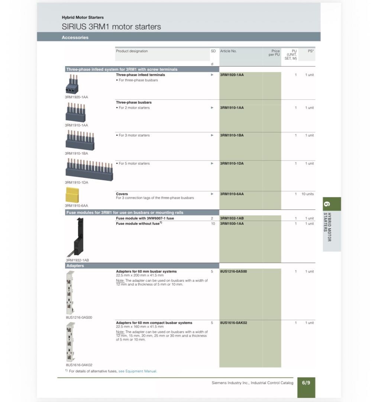
Task: Click the Adapters section heading
Action: [75, 266]
